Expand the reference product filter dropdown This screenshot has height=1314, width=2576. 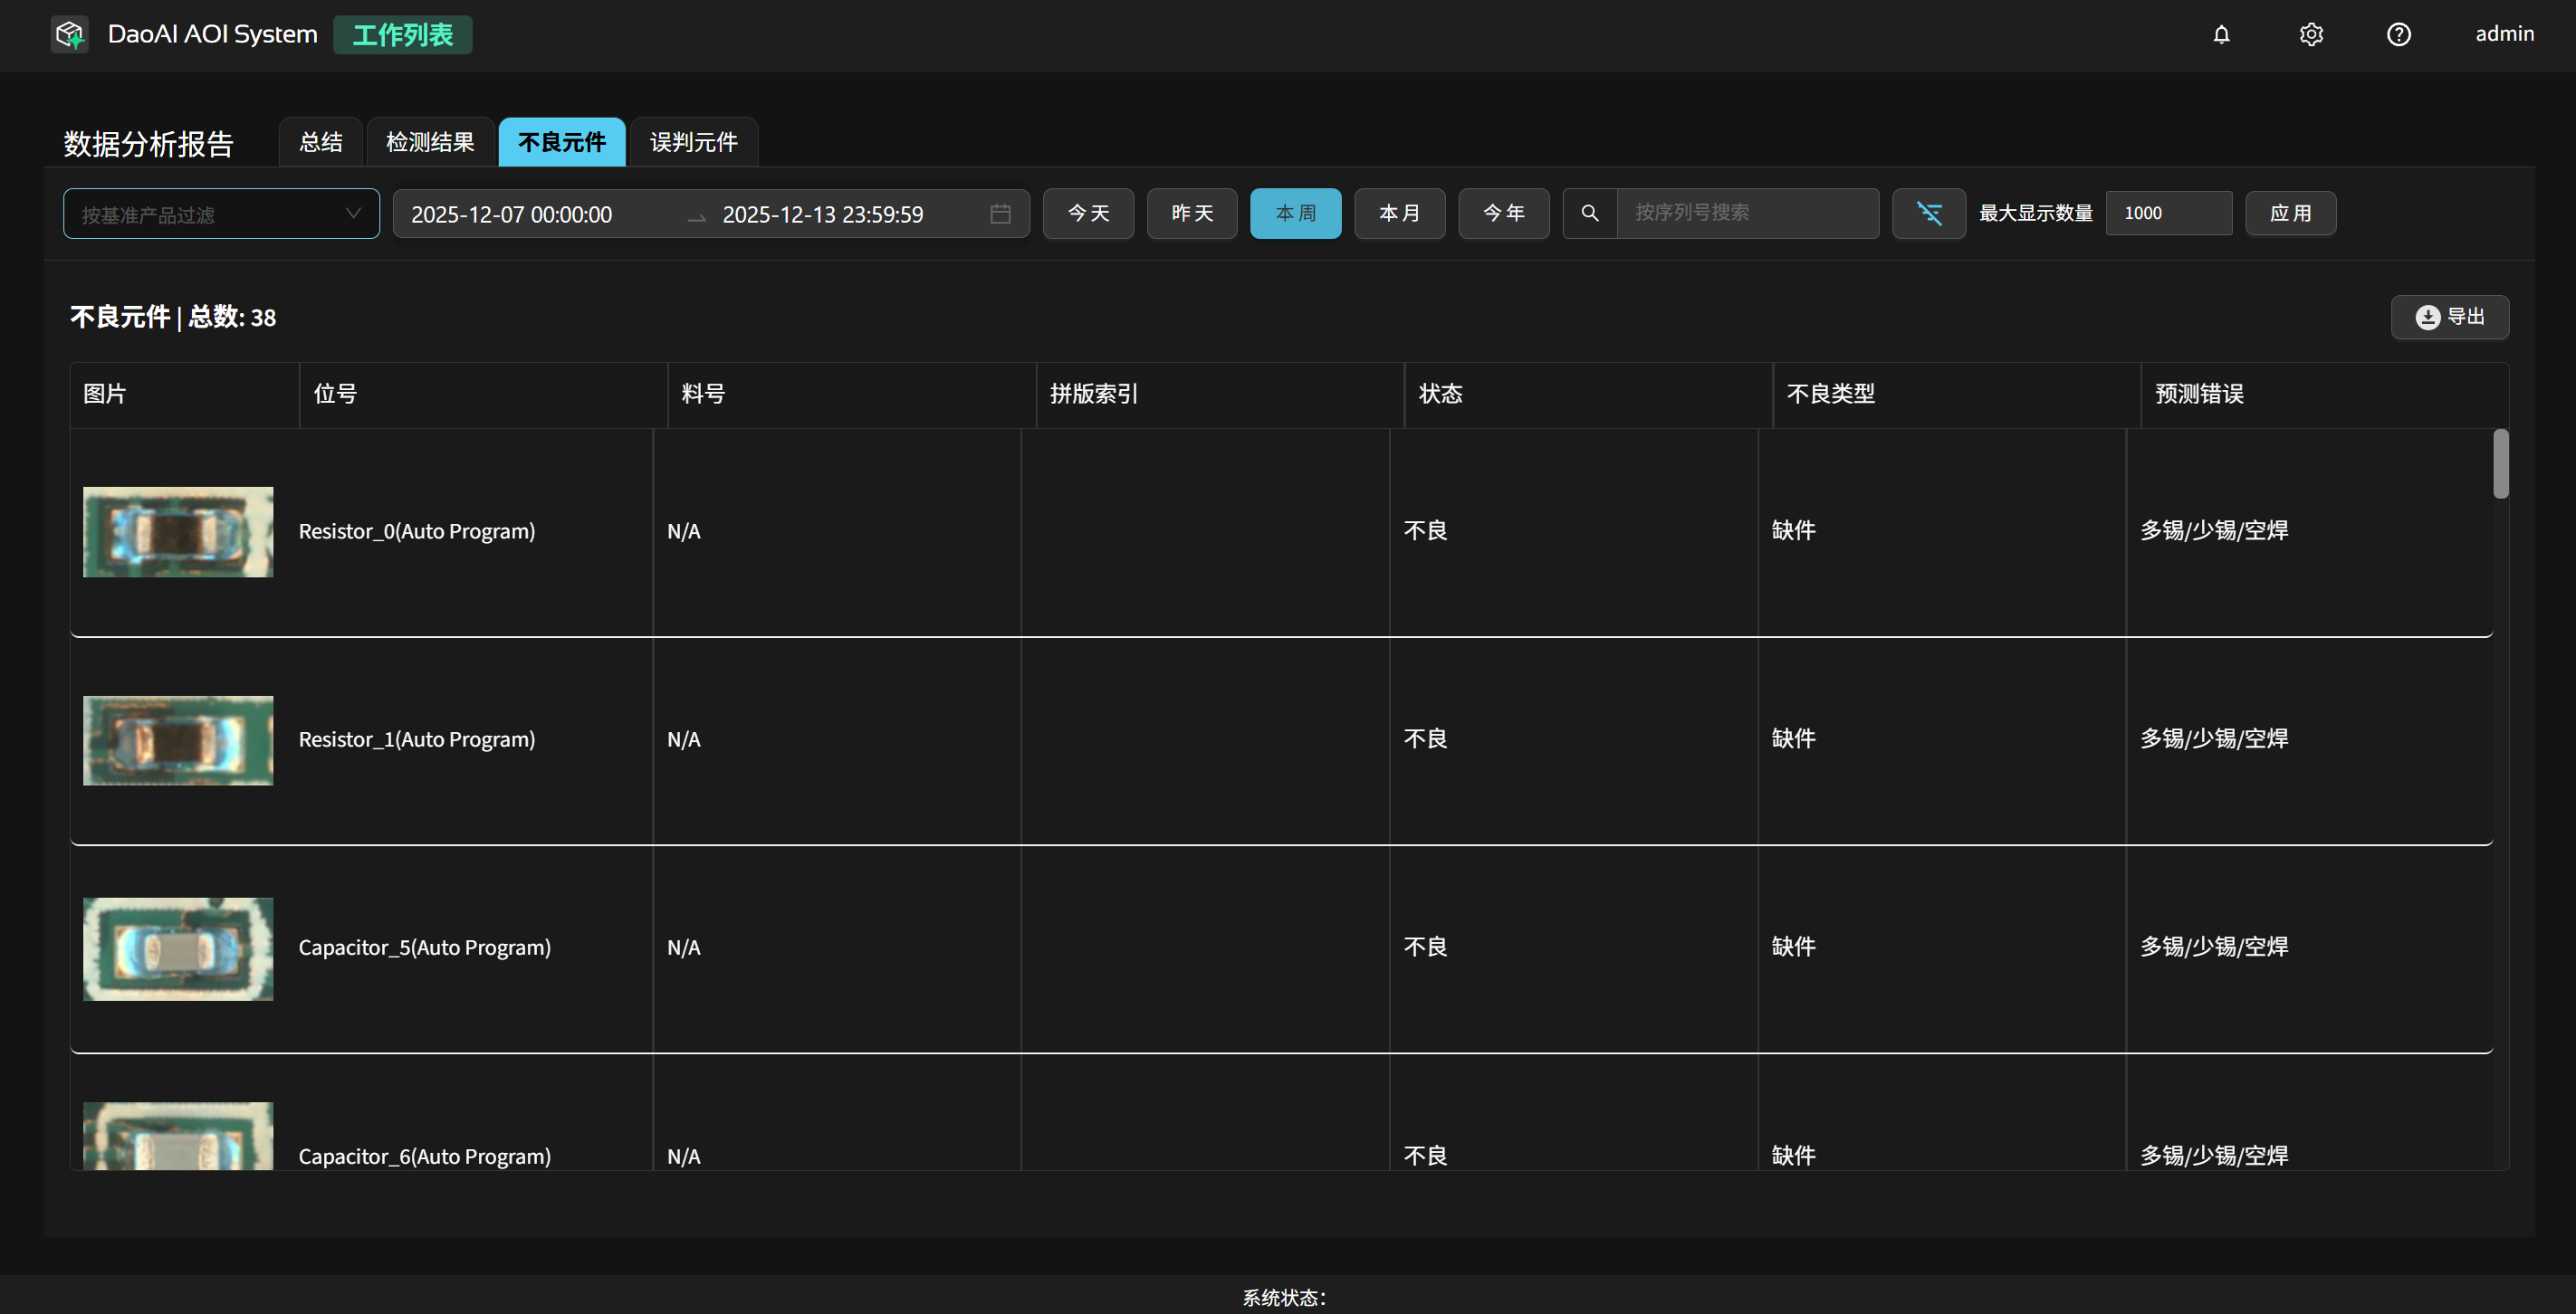click(x=221, y=214)
